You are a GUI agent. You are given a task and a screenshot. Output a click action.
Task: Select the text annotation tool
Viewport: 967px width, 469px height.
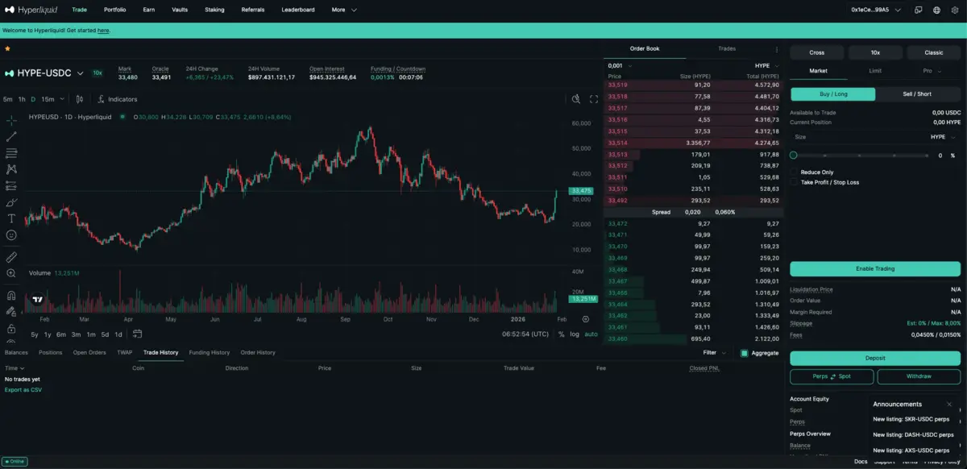pos(11,218)
